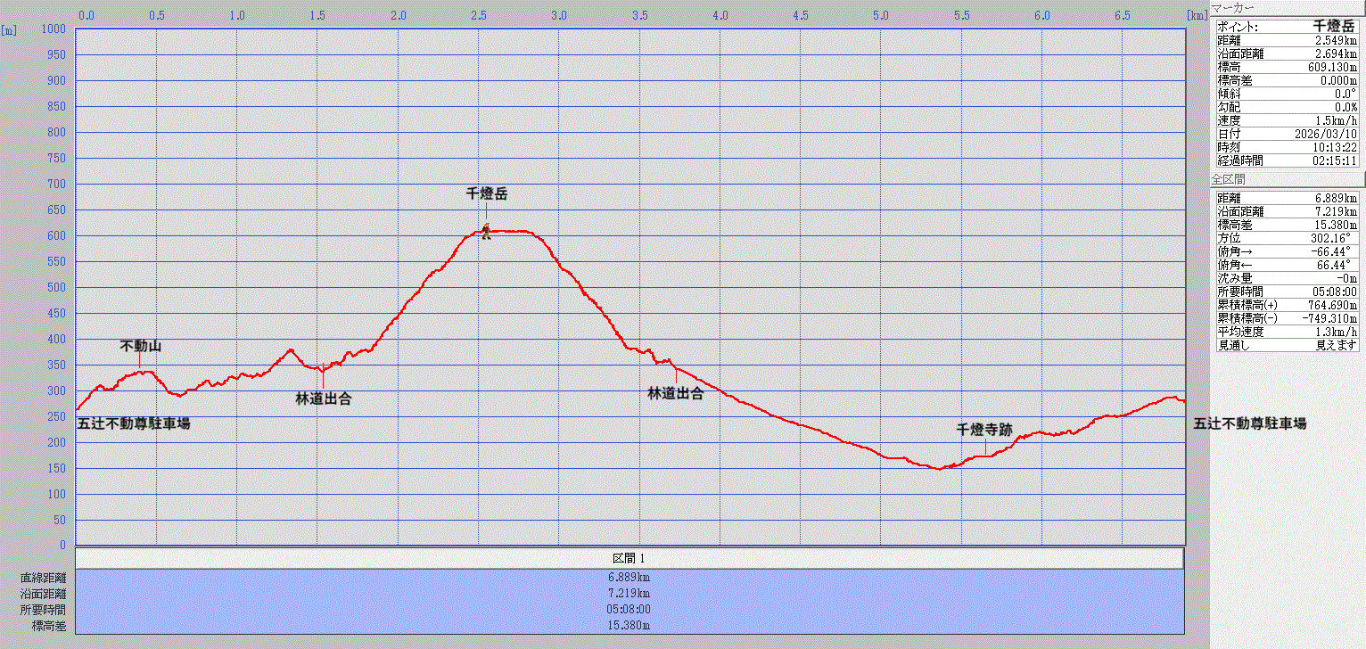
Task: Select the 林道出合 label near 3.7 km
Action: coord(675,393)
